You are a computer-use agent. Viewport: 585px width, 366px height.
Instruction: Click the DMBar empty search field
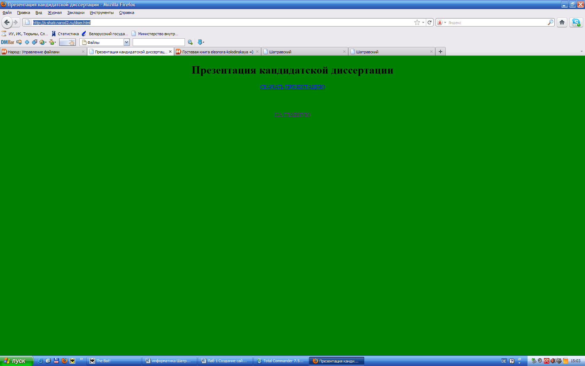click(x=158, y=42)
